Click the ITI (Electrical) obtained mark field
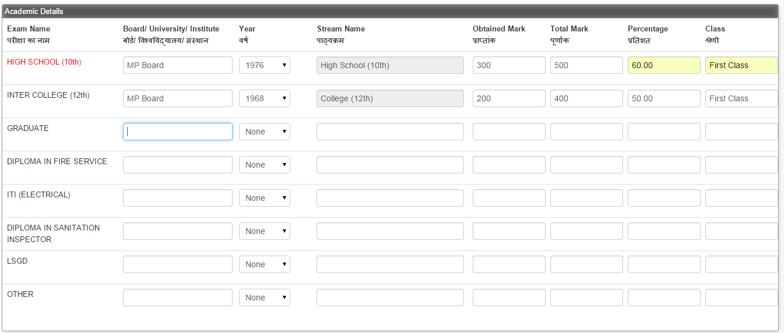 509,198
